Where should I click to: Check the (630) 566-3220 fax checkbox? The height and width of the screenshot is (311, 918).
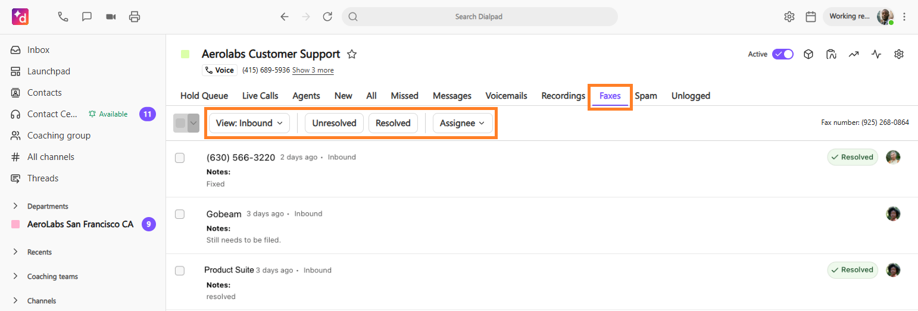[180, 158]
